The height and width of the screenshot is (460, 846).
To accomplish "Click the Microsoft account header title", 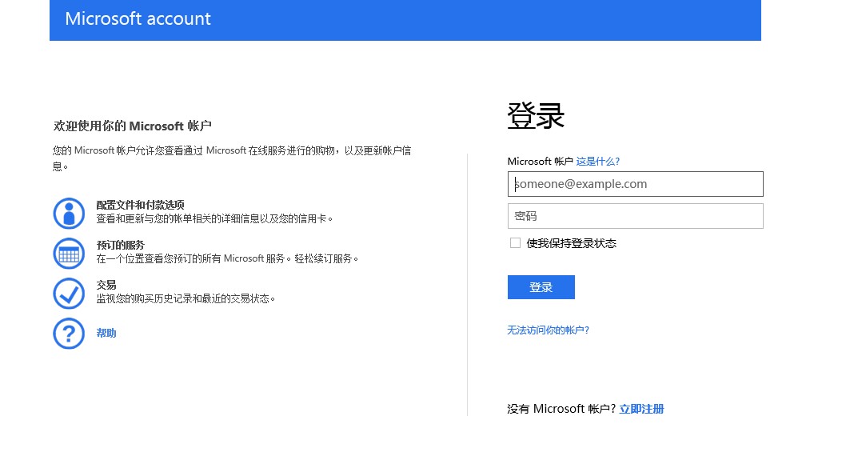I will pyautogui.click(x=138, y=19).
